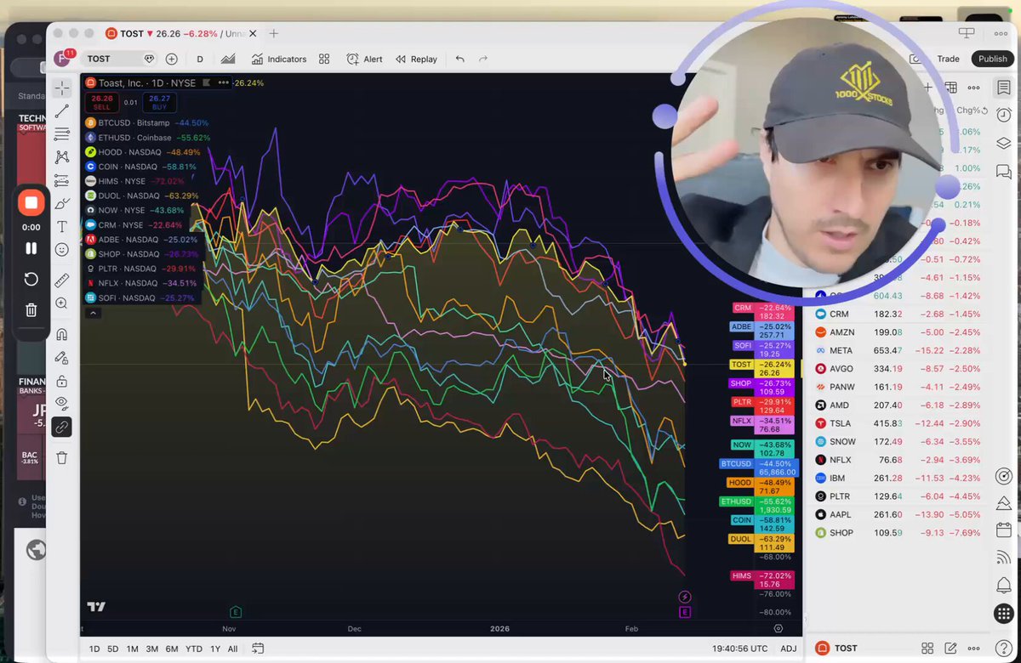This screenshot has width=1021, height=663.
Task: Collapse the compare symbols legend
Action: [94, 313]
